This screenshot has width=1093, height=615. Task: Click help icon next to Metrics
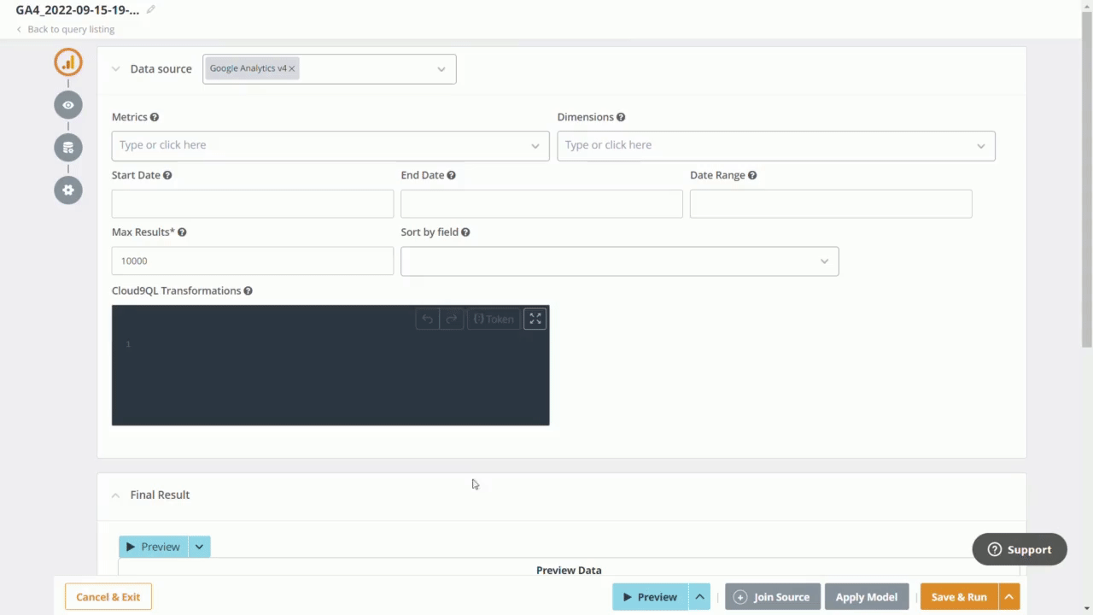pyautogui.click(x=155, y=117)
